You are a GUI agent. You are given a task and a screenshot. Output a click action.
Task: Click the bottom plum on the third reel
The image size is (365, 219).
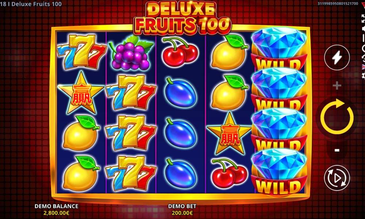tap(180, 173)
